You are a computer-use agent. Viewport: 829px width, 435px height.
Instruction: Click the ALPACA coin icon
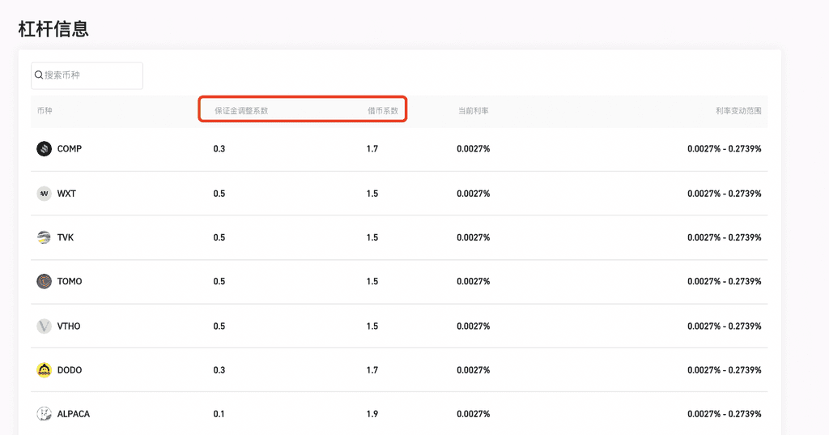[44, 414]
